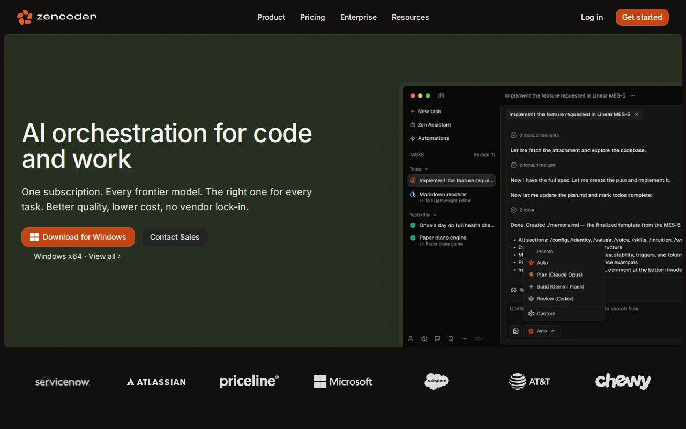Select the Paper plane engine task
The width and height of the screenshot is (686, 429).
(452, 240)
